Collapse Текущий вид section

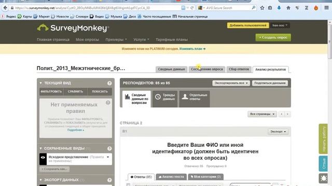tap(40, 83)
